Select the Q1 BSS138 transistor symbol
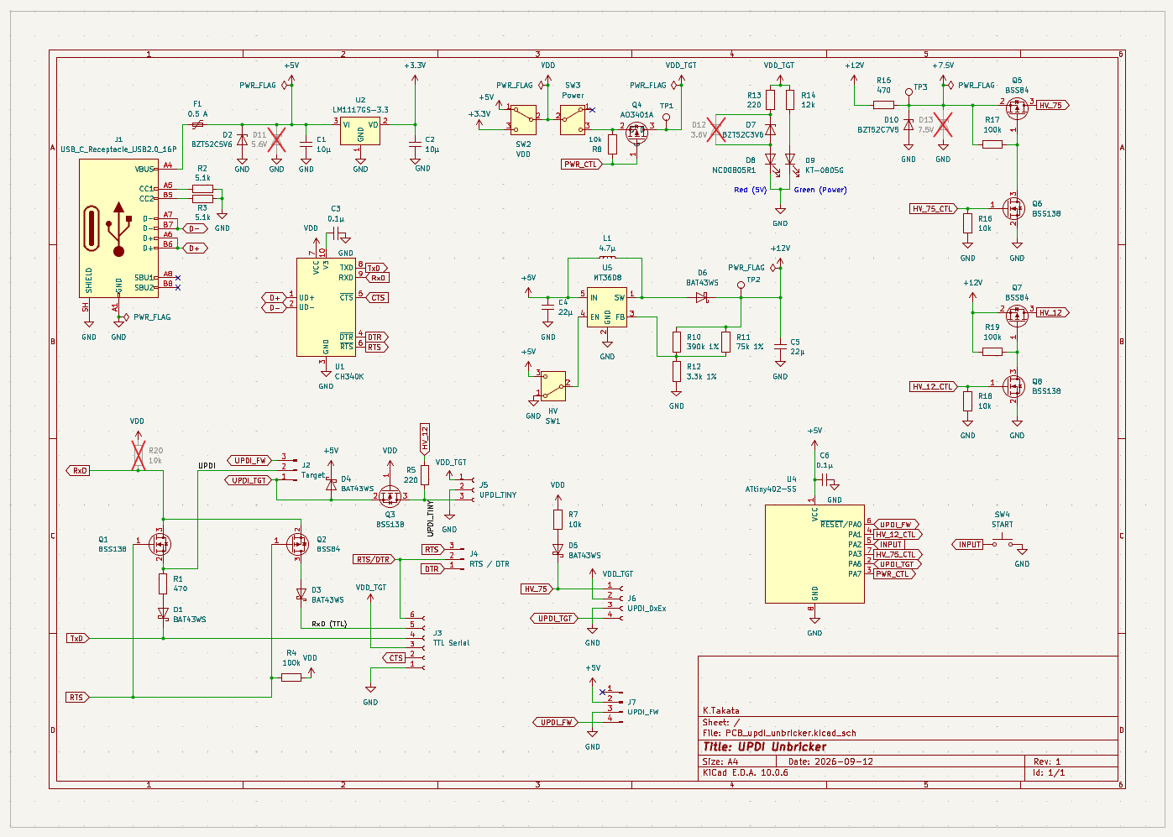 (x=160, y=544)
